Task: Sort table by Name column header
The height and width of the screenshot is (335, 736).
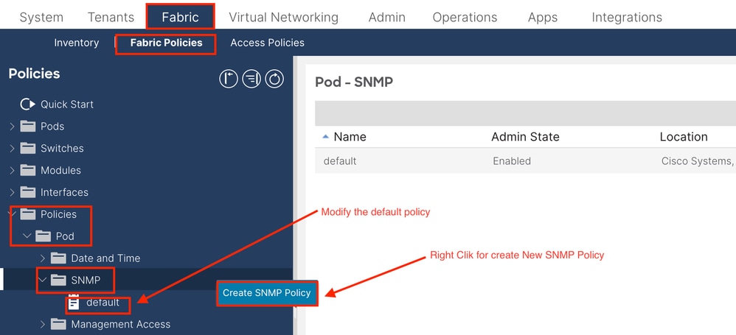Action: tap(350, 137)
